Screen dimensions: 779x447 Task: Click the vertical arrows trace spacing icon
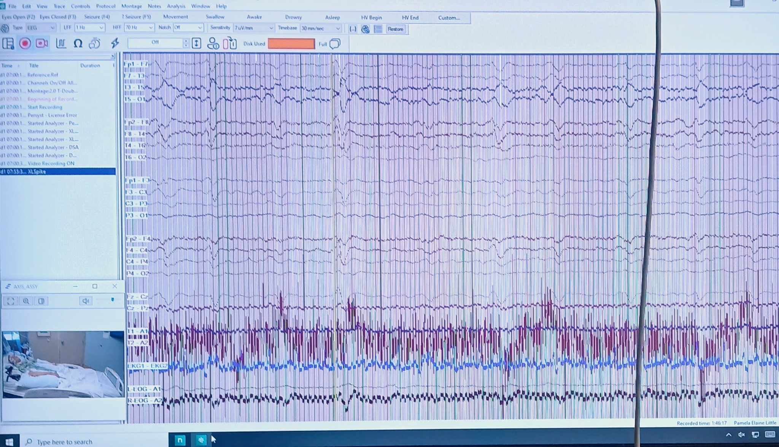point(196,44)
